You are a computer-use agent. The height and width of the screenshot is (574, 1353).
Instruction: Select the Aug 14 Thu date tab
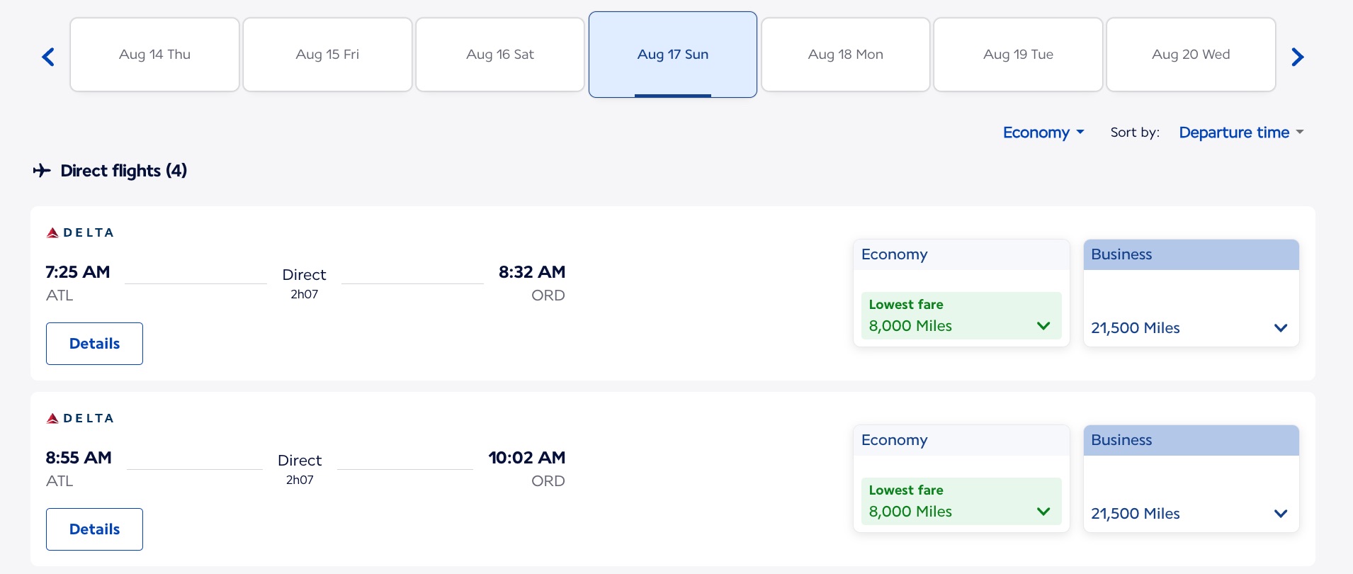(154, 55)
